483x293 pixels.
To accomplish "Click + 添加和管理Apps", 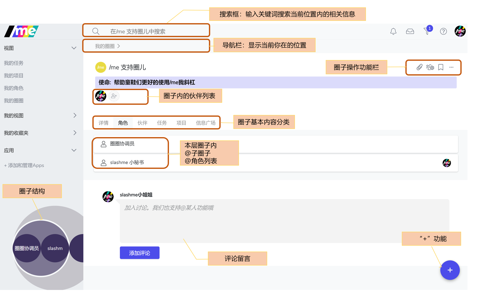I will tap(24, 166).
